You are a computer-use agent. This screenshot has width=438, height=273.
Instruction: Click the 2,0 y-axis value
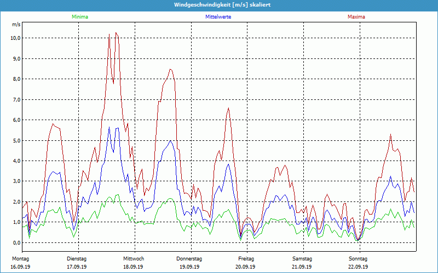pos(16,202)
